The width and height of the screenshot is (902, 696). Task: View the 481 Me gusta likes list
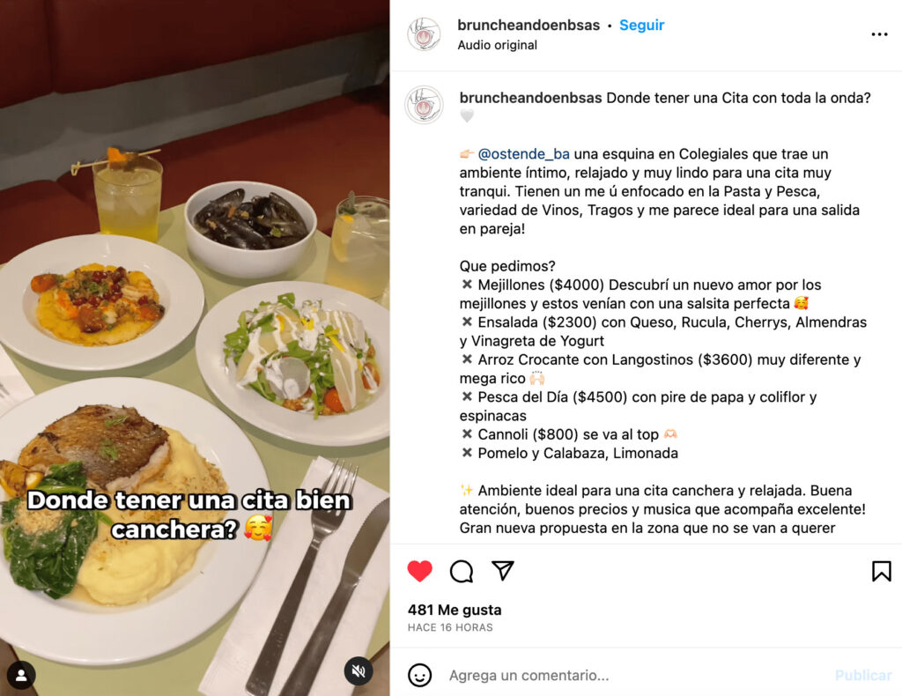click(x=455, y=610)
